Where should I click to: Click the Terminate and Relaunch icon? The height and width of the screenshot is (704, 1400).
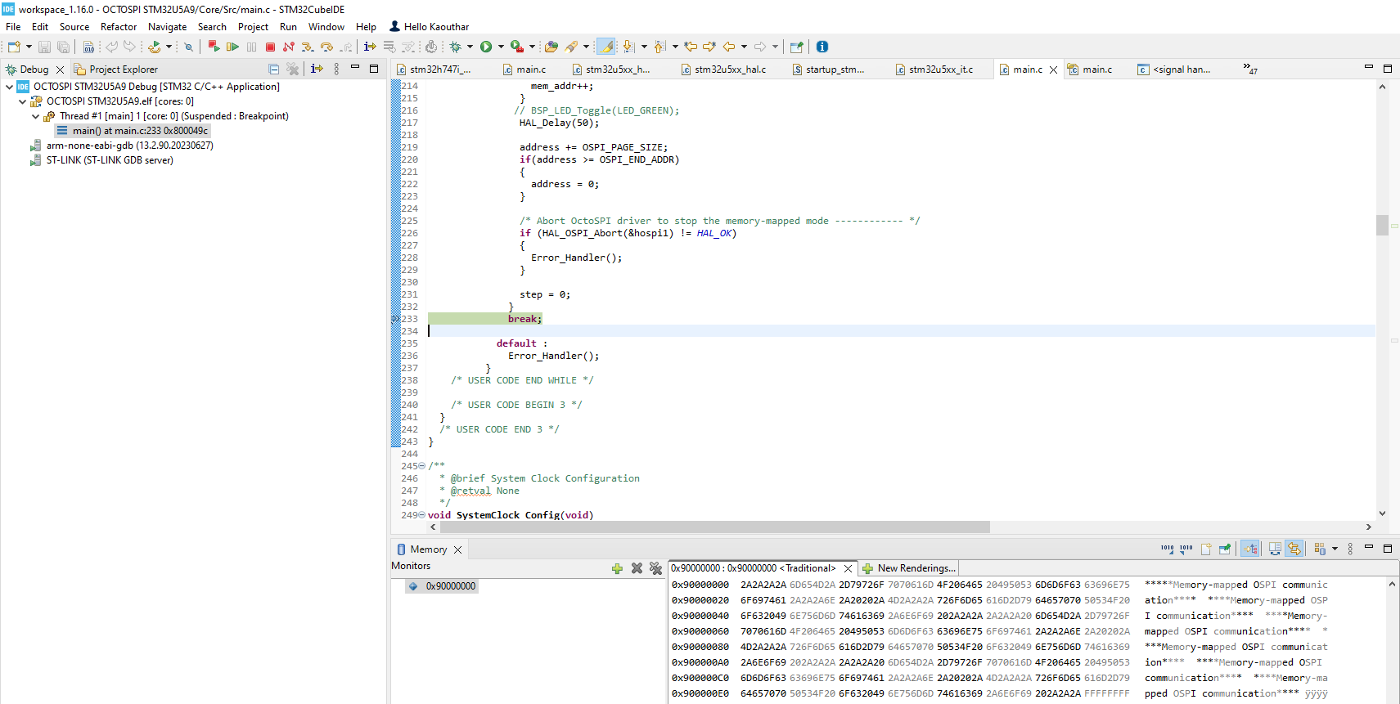(214, 47)
